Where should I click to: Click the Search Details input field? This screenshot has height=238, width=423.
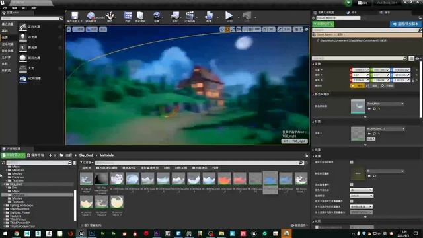360,58
